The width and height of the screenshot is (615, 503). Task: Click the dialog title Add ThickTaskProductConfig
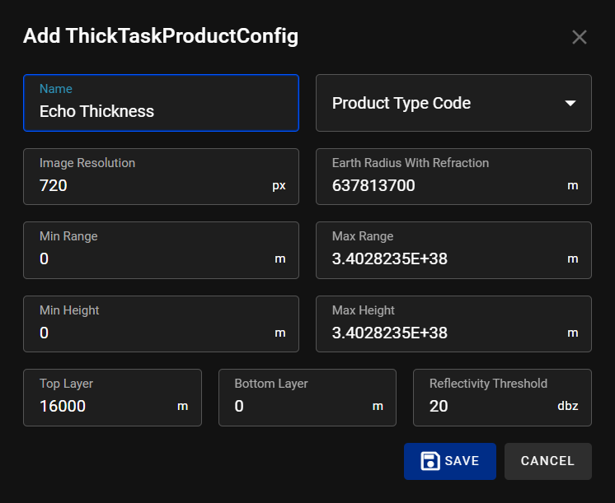(161, 36)
